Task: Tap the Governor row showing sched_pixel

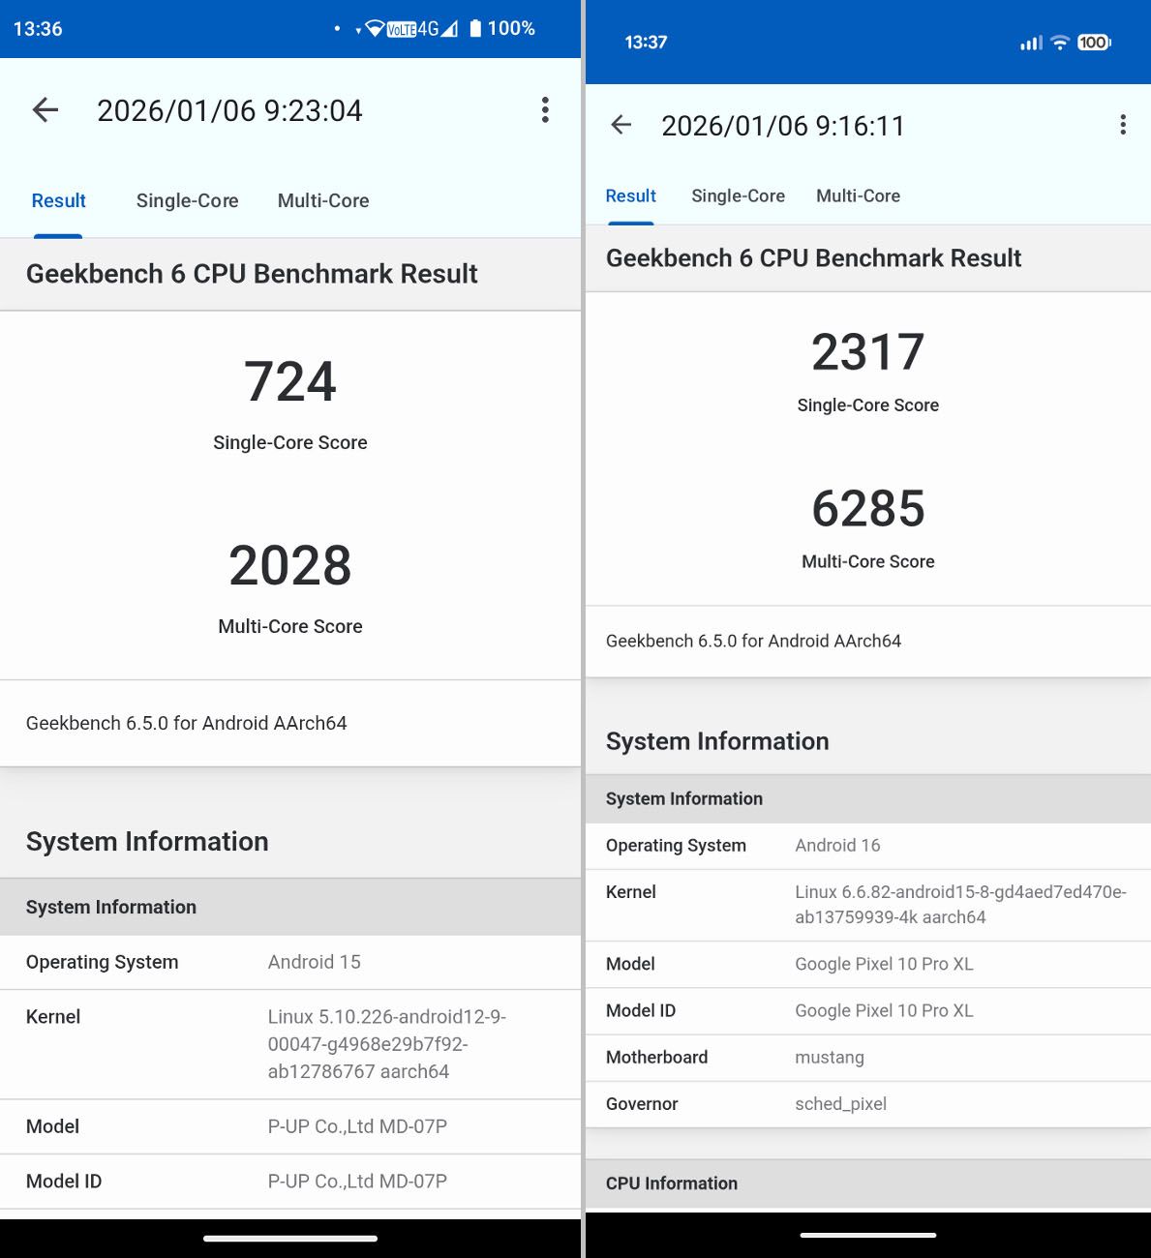Action: pos(867,1104)
